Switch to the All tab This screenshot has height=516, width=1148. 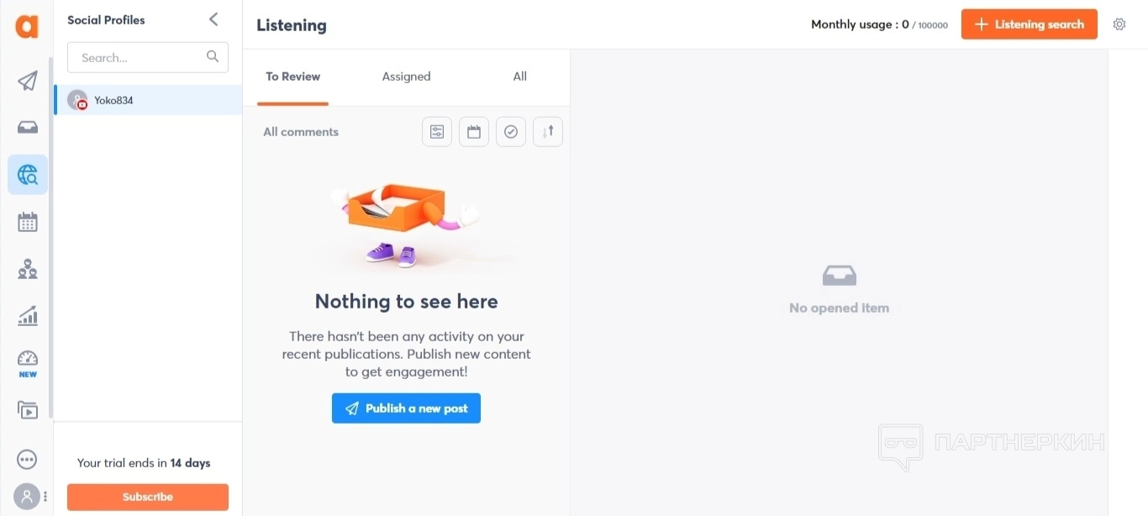[520, 76]
